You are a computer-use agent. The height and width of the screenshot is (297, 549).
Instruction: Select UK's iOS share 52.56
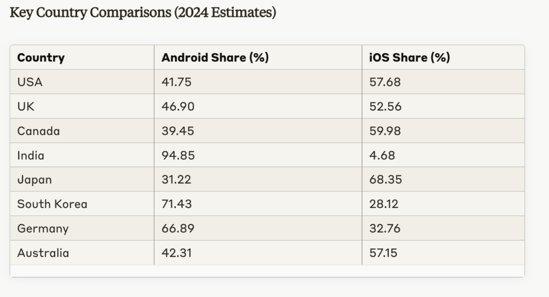385,107
